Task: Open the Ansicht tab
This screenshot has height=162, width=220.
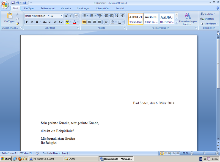Action: pyautogui.click(x=120, y=9)
